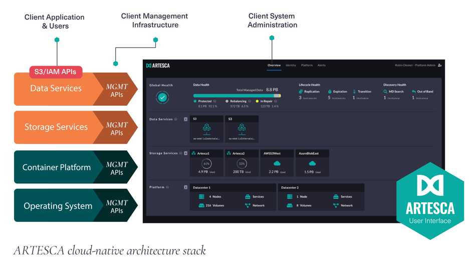The image size is (476, 264).
Task: Click the Artesca1 61% usage ring
Action: point(206,164)
